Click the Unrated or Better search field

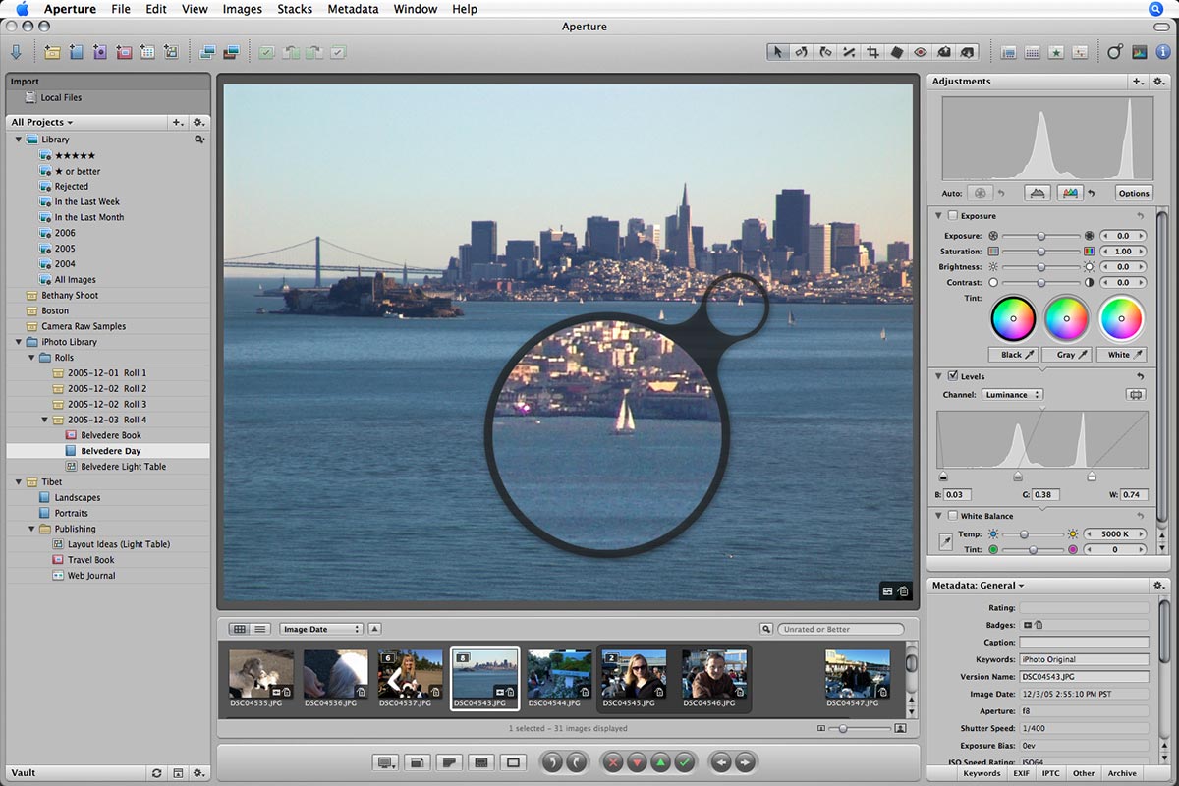point(841,629)
